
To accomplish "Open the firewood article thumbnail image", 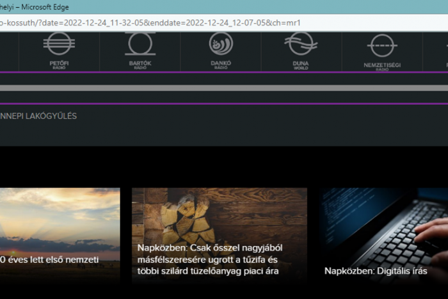I will coord(220,235).
